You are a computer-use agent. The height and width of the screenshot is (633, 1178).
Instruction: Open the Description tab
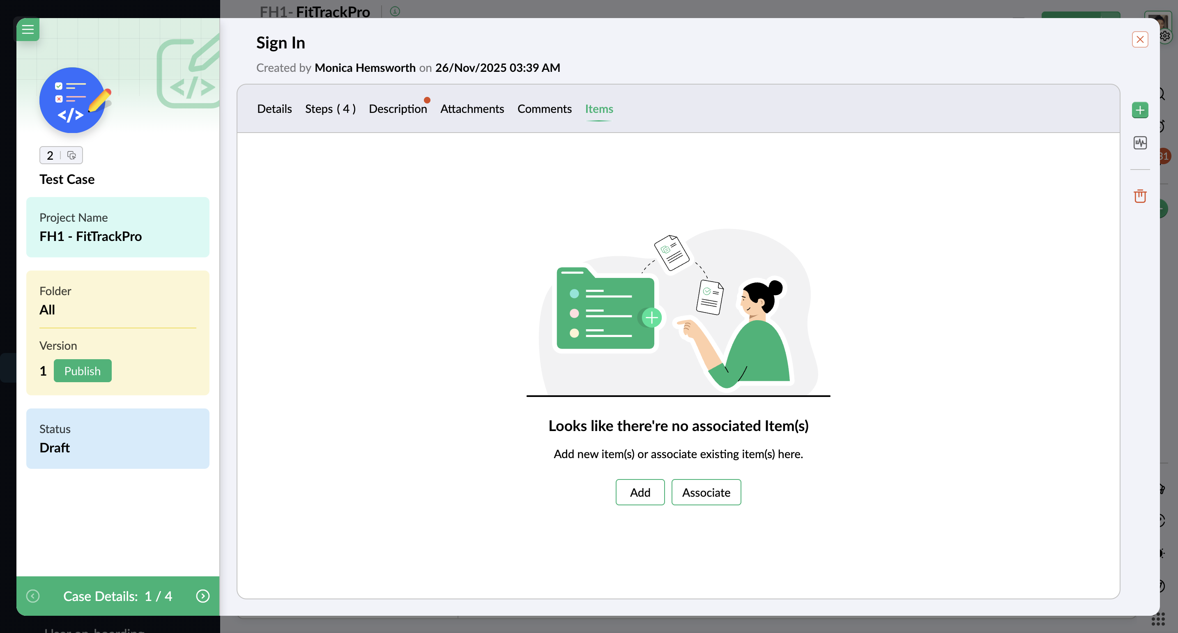tap(398, 109)
